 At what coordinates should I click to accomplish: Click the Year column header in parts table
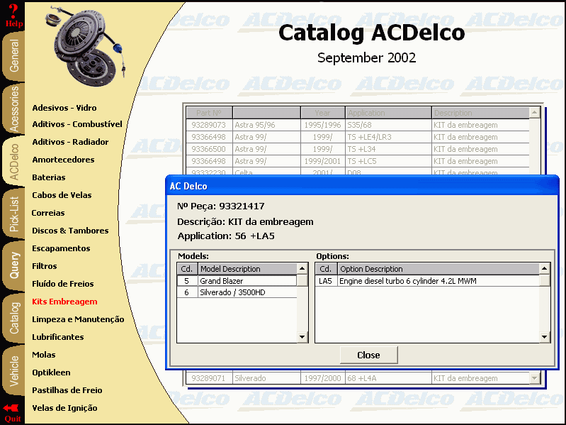[x=323, y=112]
